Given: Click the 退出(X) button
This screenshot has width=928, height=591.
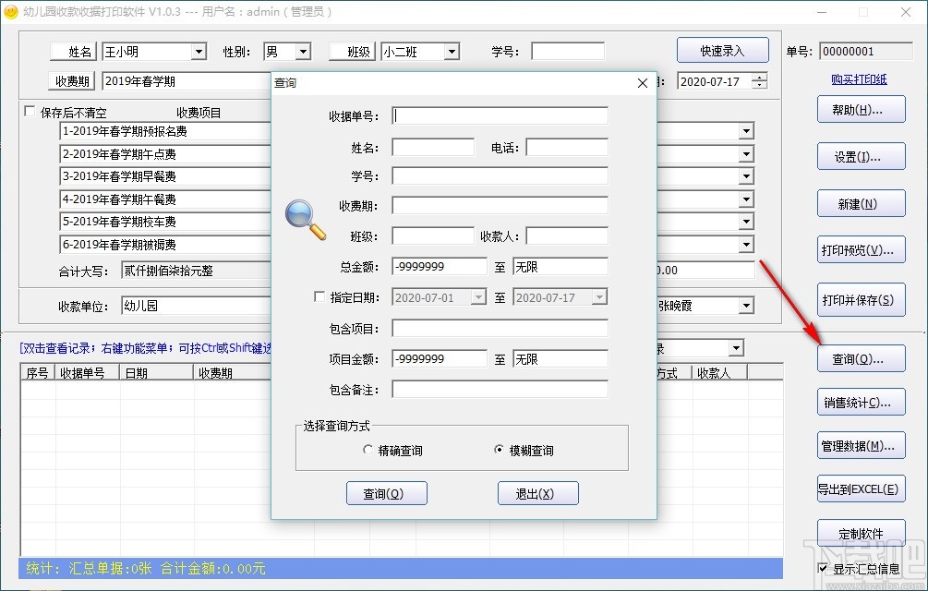Looking at the screenshot, I should (x=538, y=493).
